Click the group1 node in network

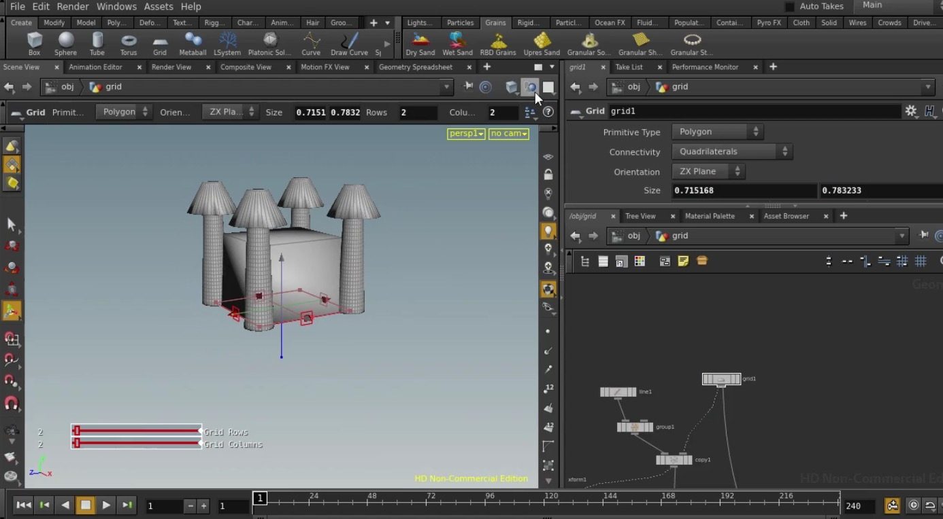(x=635, y=427)
